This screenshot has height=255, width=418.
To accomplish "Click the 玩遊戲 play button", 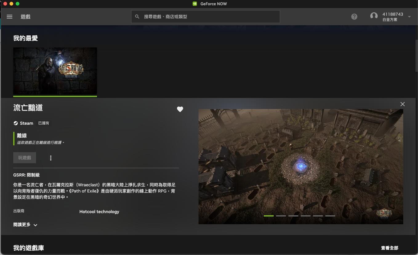I will pyautogui.click(x=25, y=158).
